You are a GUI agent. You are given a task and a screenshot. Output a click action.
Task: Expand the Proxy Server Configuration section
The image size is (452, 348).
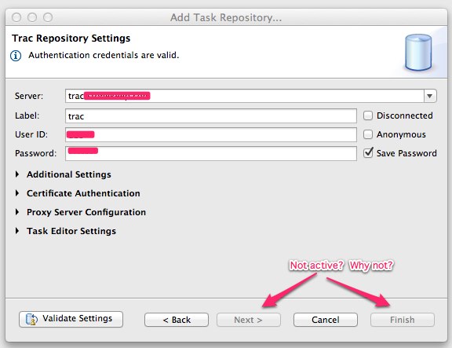click(17, 212)
